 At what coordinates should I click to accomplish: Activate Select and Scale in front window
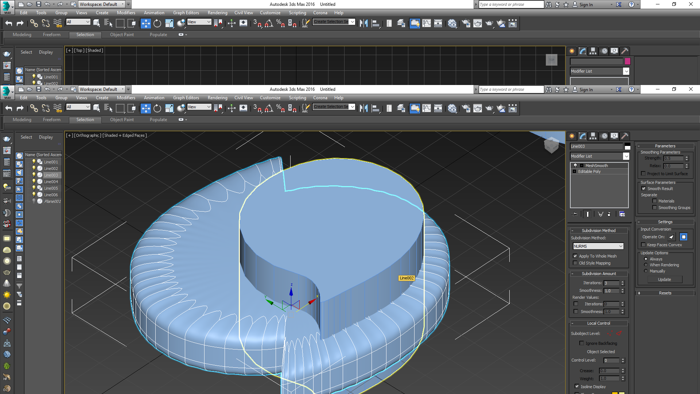click(x=169, y=108)
